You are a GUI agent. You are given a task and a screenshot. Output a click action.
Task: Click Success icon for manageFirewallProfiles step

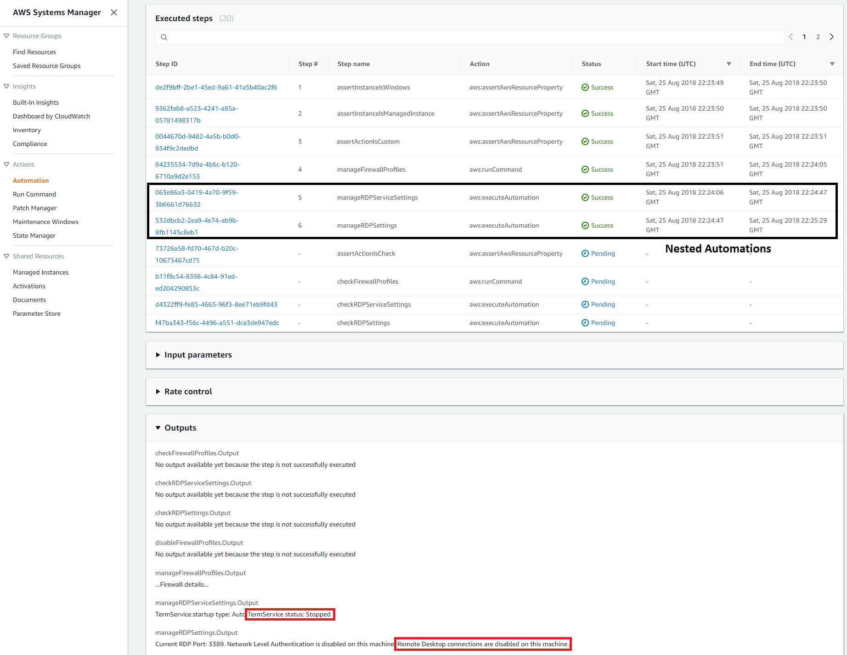pos(585,169)
